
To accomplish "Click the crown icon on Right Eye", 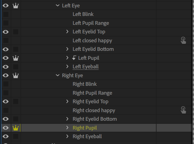I will point(16,75).
